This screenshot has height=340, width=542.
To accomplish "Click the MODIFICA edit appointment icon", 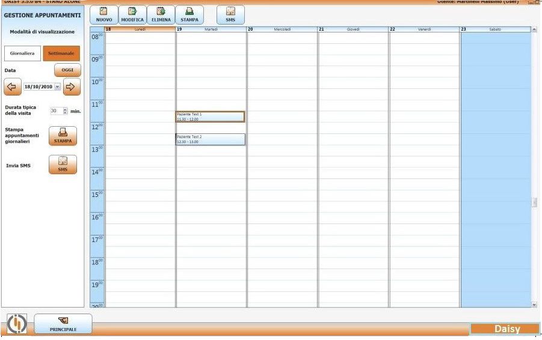I will pos(132,11).
